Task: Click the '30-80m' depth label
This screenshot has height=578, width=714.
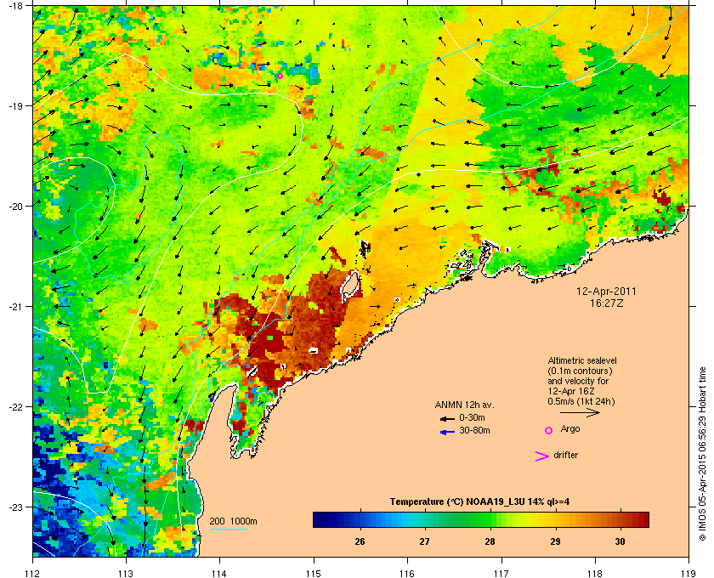Action: point(474,430)
